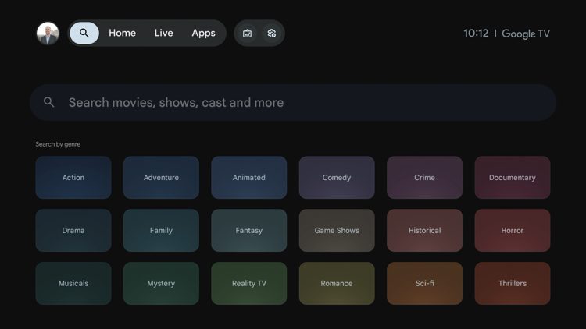The image size is (586, 329).
Task: Open the Thrillers genre tile
Action: pos(513,284)
